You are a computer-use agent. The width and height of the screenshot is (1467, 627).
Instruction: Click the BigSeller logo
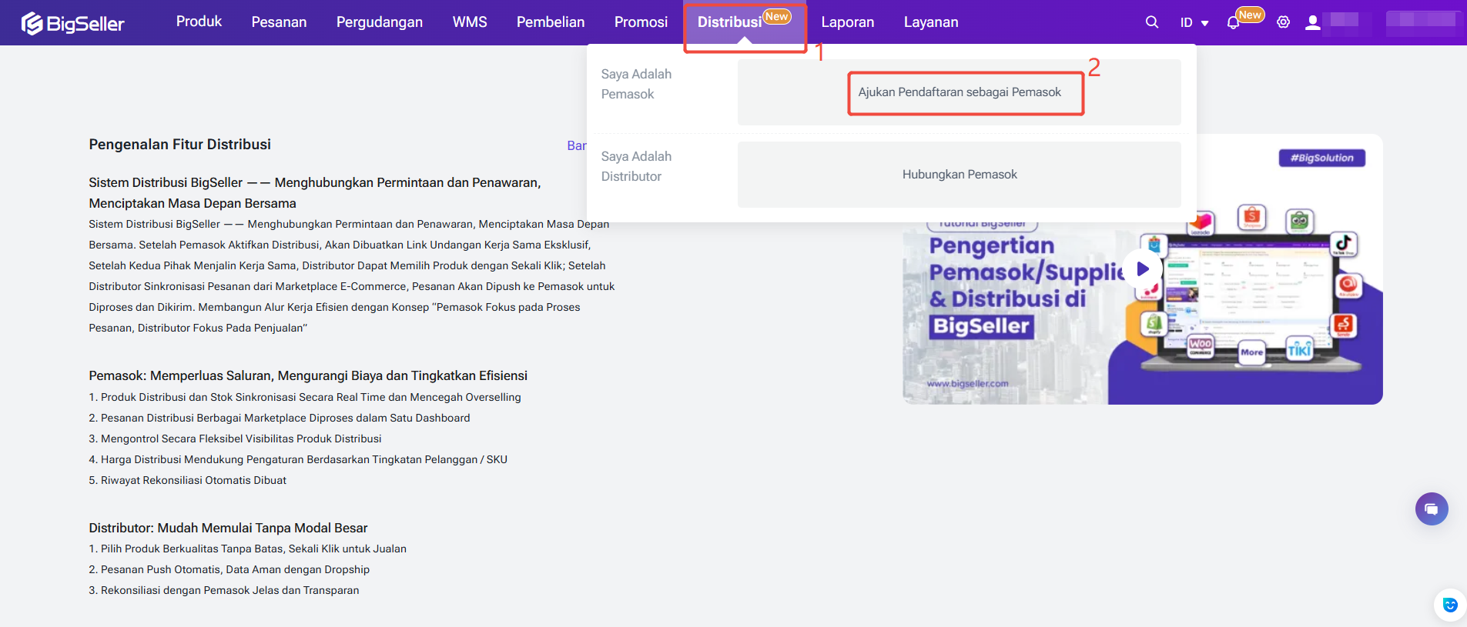pyautogui.click(x=72, y=23)
